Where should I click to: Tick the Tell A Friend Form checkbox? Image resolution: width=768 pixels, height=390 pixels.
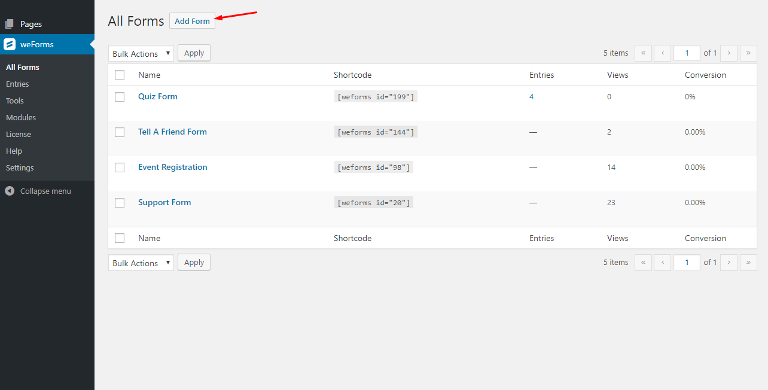pos(120,132)
